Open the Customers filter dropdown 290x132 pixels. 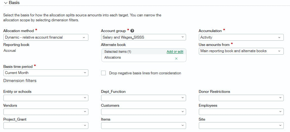144,112
